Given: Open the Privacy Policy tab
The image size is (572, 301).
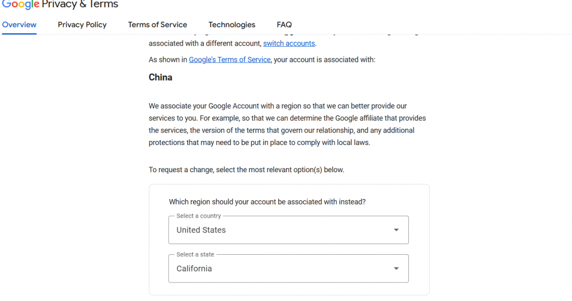Looking at the screenshot, I should point(82,25).
